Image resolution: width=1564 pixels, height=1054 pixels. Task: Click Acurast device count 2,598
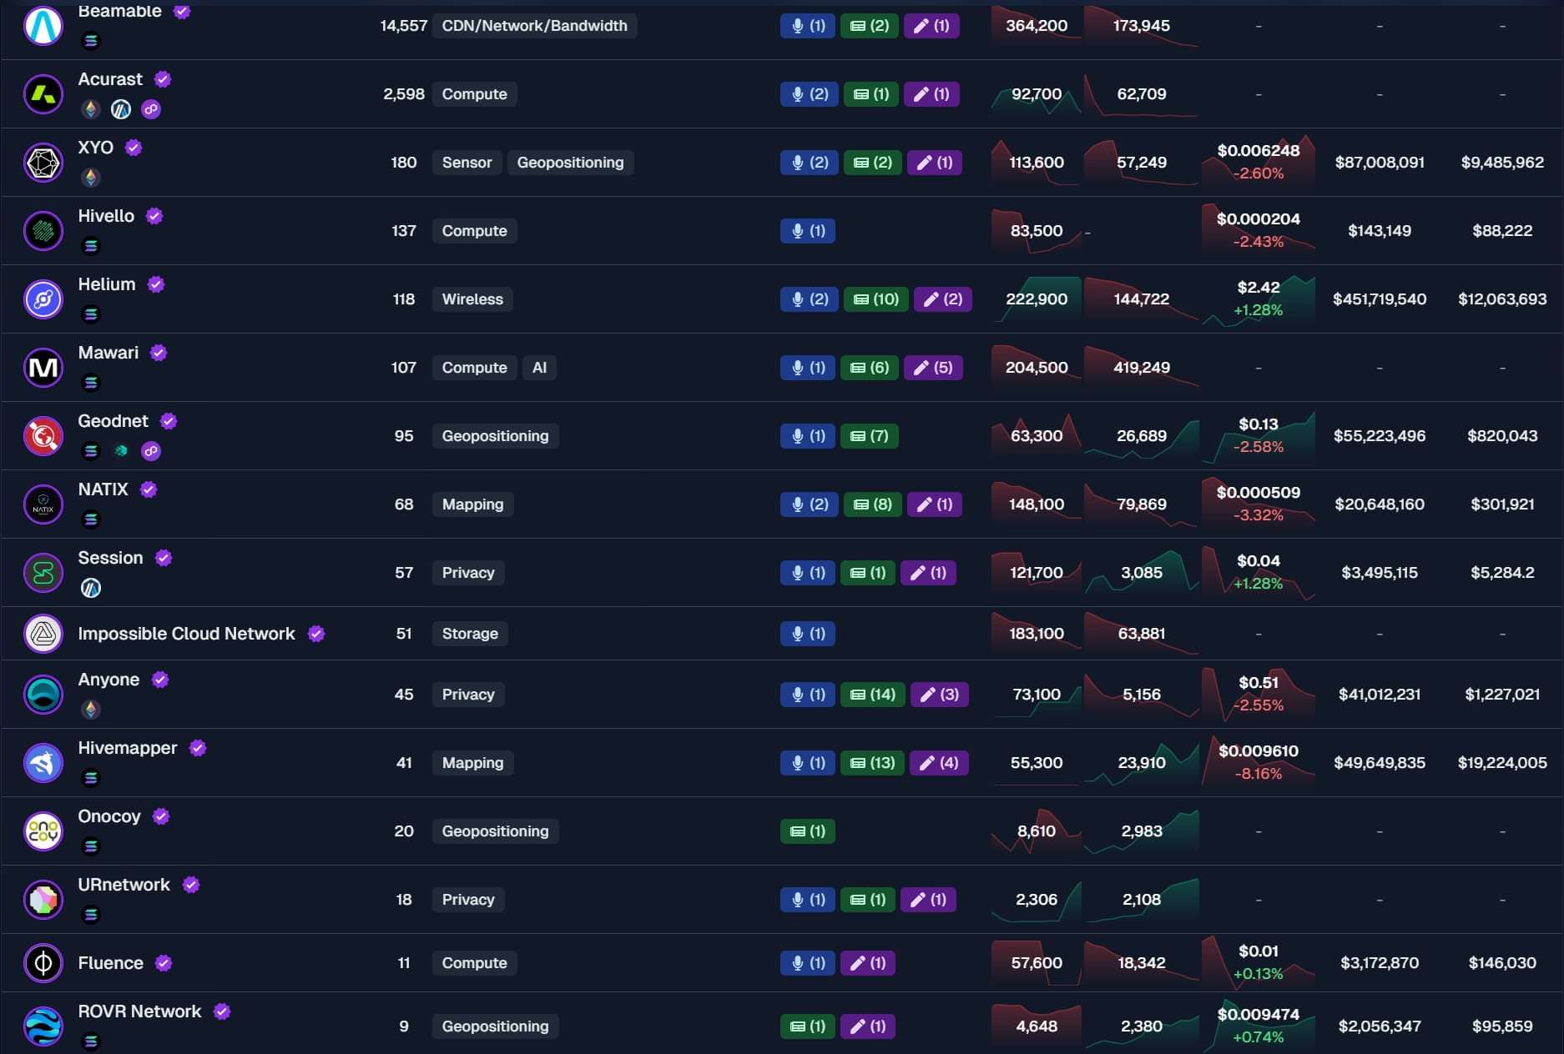coord(404,93)
